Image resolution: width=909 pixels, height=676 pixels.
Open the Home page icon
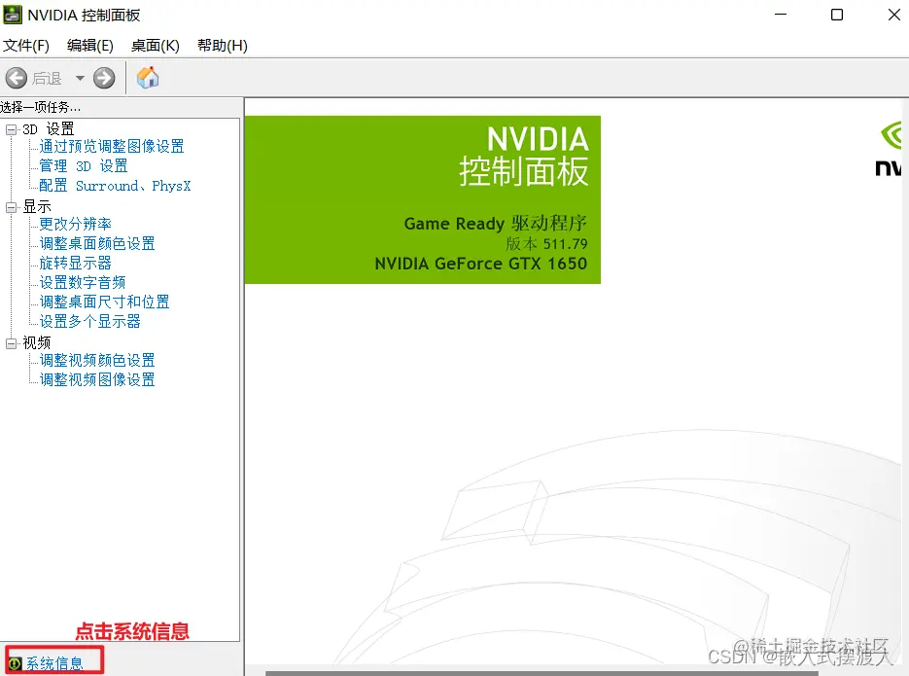148,77
